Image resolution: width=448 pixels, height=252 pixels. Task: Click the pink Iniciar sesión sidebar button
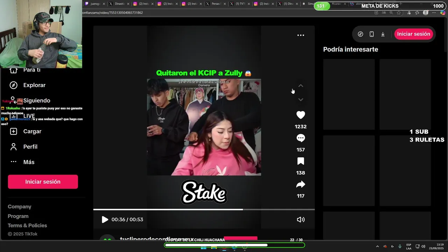[x=43, y=182]
